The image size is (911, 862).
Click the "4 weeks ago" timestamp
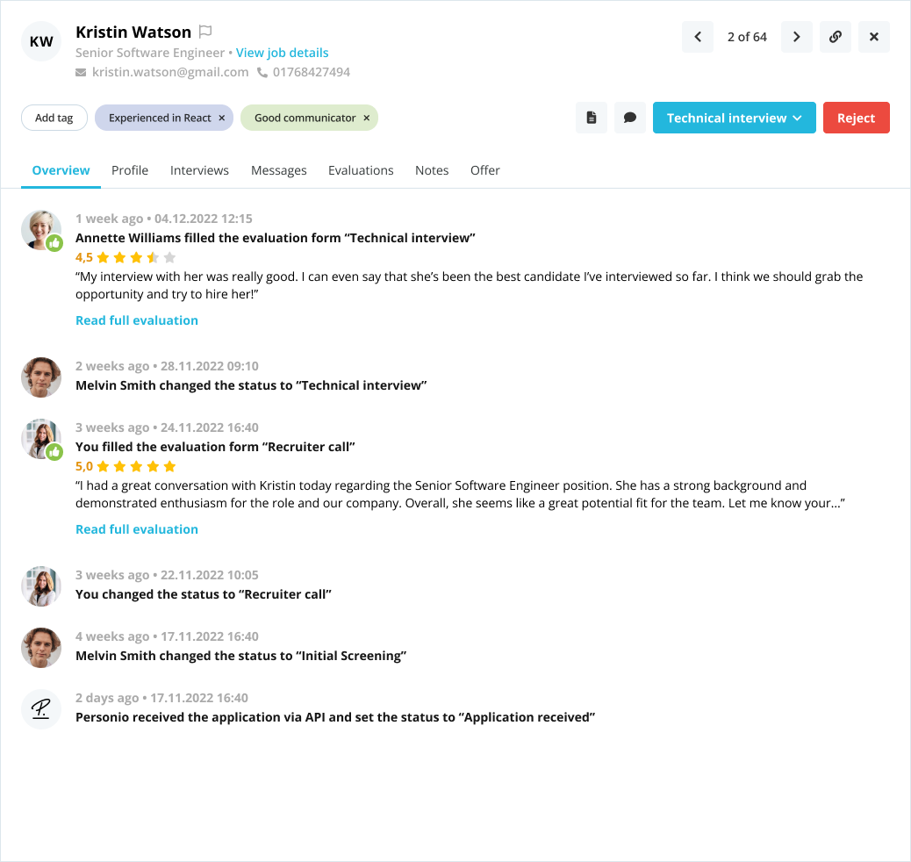coord(112,636)
